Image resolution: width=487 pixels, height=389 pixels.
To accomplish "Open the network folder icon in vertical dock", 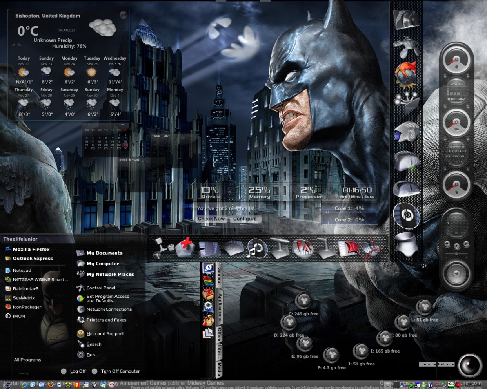I will [406, 103].
